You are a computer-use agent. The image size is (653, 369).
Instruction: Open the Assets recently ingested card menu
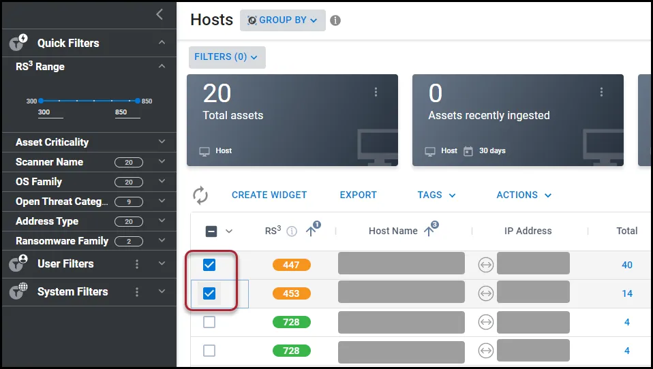pyautogui.click(x=601, y=92)
